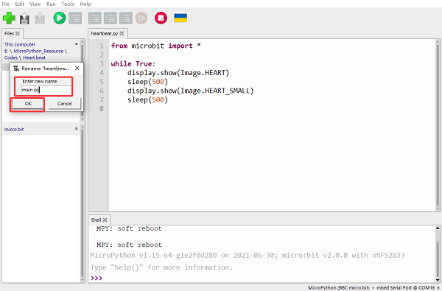Click the 'sleep(500)' on line 5
This screenshot has width=442, height=291.
click(x=147, y=82)
